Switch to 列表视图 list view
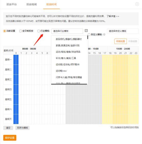 (133, 41)
